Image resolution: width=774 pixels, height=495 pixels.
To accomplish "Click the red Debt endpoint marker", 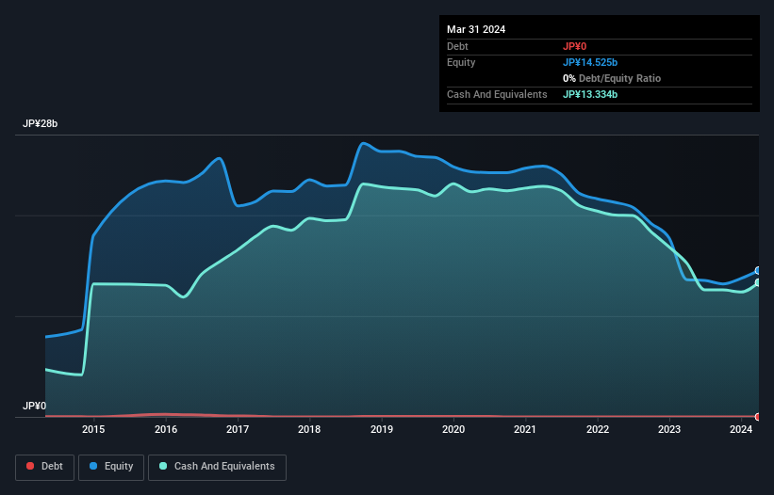I will pyautogui.click(x=758, y=417).
